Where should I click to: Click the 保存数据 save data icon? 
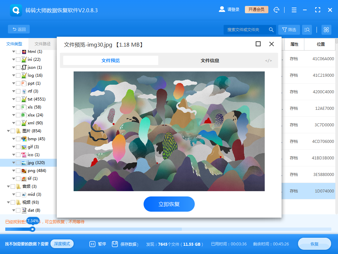115,244
